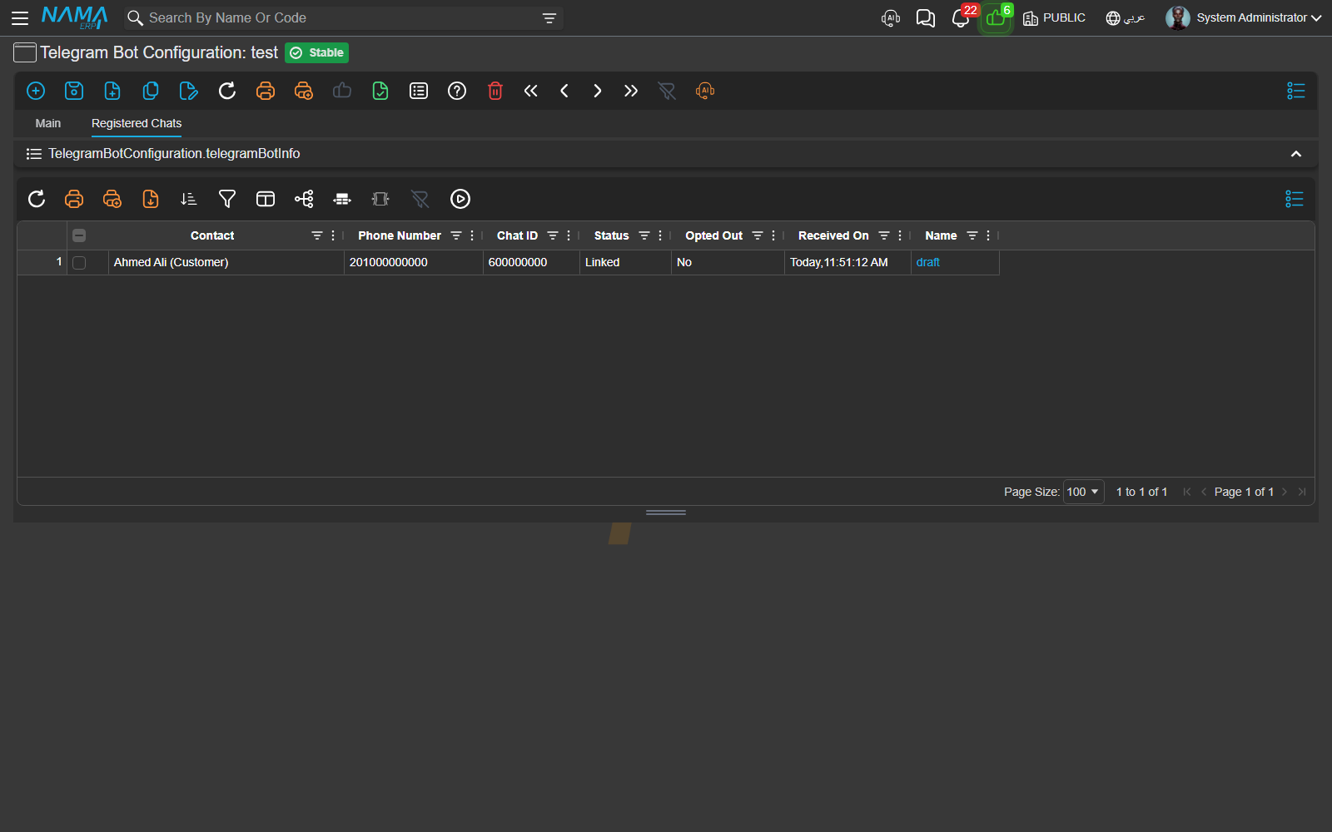The width and height of the screenshot is (1332, 832).
Task: Switch language to Arabic
Action: tap(1126, 18)
